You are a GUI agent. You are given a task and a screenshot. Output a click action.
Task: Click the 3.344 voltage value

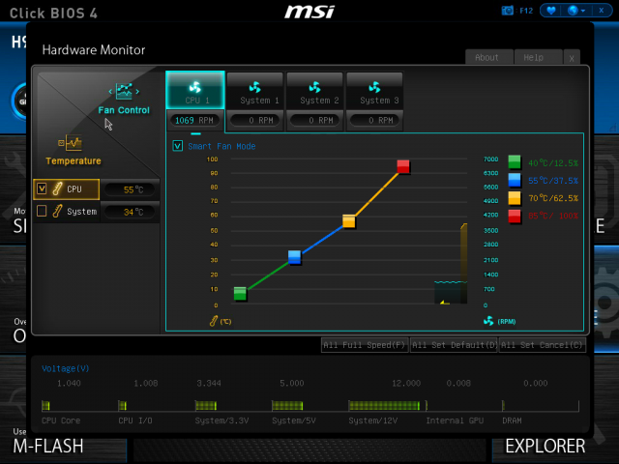(209, 383)
